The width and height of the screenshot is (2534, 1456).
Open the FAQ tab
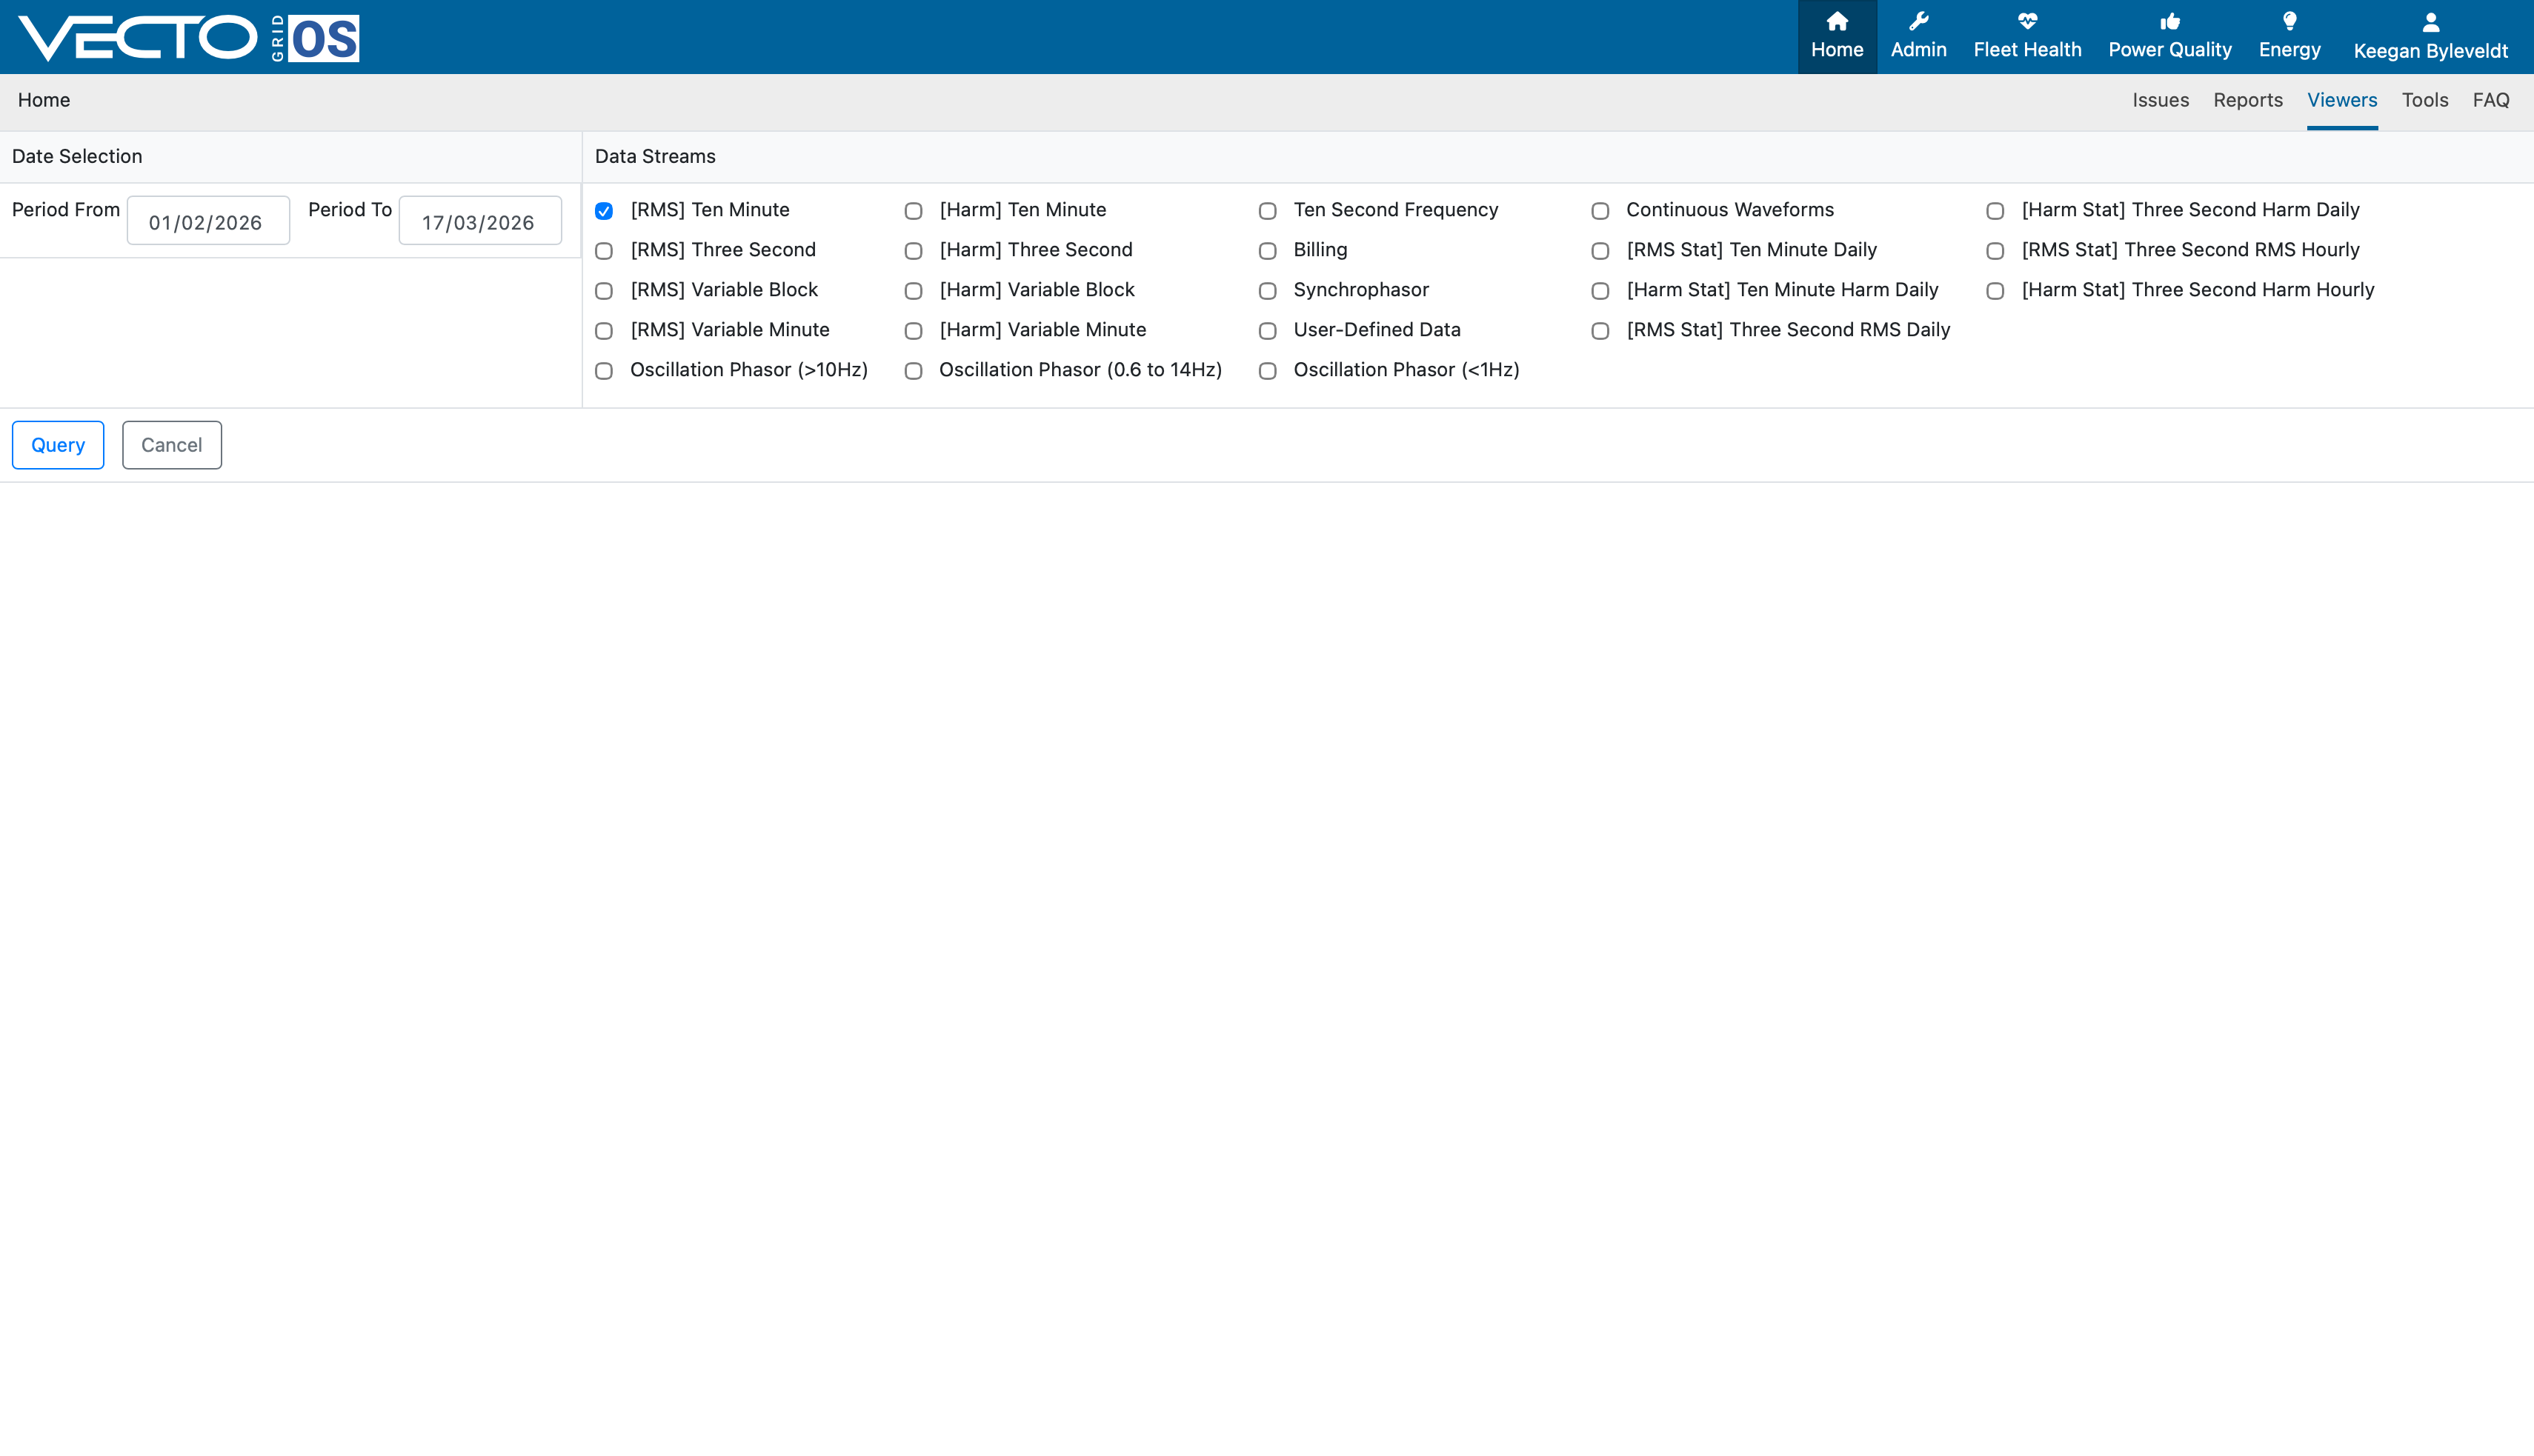point(2490,100)
